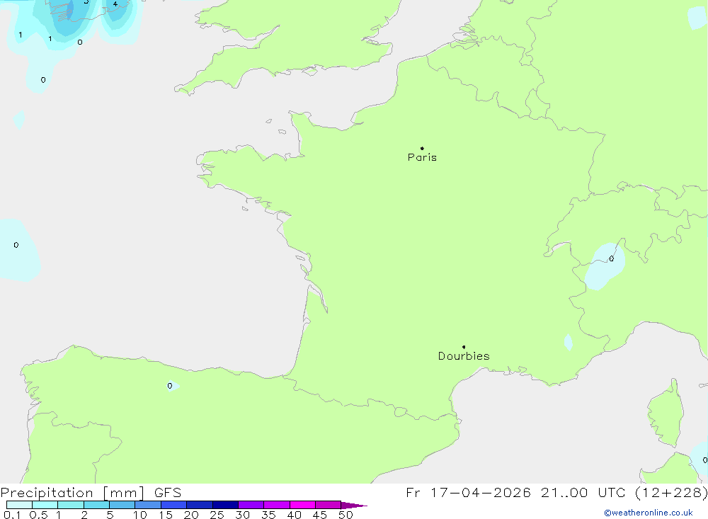The image size is (708, 519).
Task: Click the legend swatch between 15 and 20 mm
Action: [x=173, y=505]
